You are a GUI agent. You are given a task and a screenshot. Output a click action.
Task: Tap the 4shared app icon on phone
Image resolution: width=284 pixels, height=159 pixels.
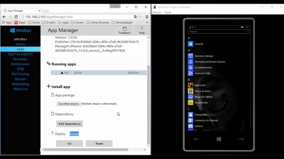tap(190, 44)
